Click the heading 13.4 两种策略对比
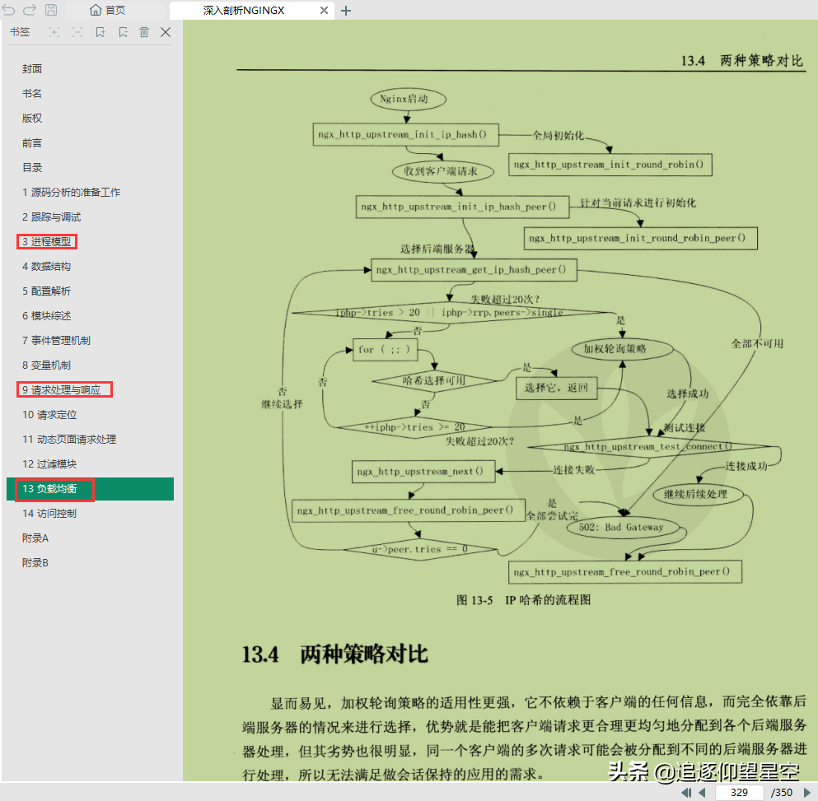This screenshot has width=818, height=801. click(x=335, y=654)
